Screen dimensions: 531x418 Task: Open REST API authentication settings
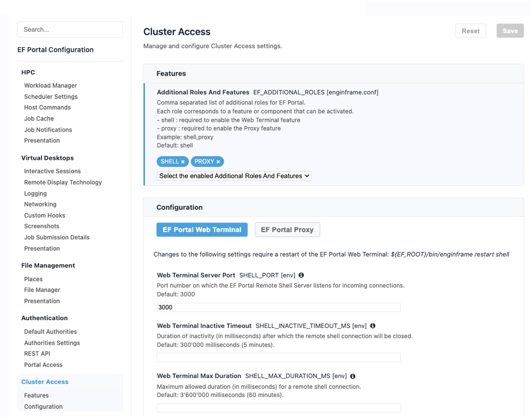37,353
